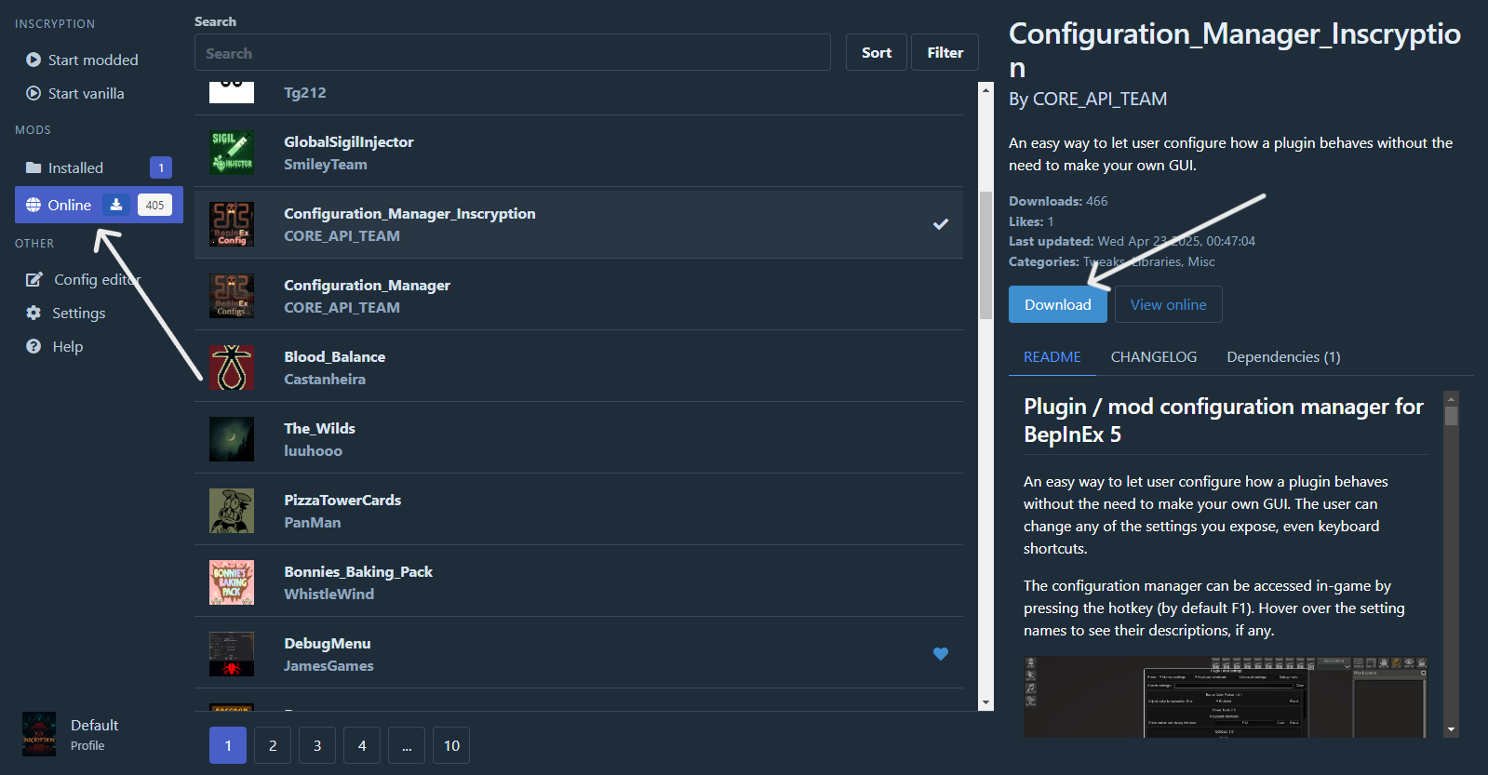Click the Start vanilla play icon

[34, 93]
